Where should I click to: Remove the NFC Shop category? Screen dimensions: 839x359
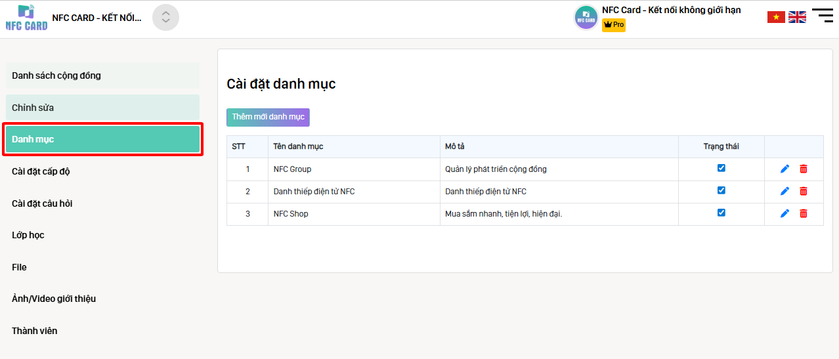coord(804,214)
